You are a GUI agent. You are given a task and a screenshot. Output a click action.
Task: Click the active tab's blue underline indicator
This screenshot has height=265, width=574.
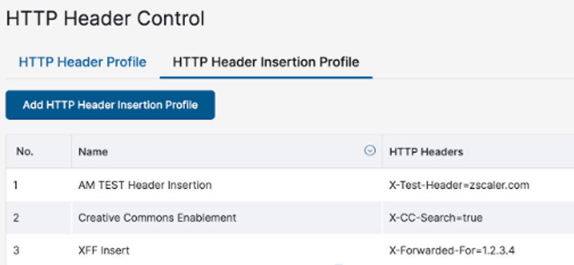[x=266, y=77]
